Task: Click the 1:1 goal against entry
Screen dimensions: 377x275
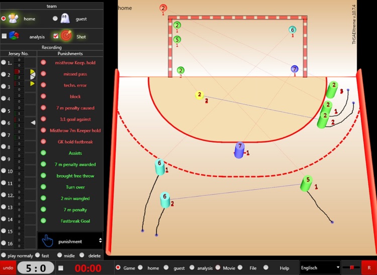Action: [75, 119]
